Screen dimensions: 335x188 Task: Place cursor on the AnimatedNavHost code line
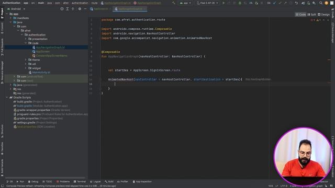[175, 79]
